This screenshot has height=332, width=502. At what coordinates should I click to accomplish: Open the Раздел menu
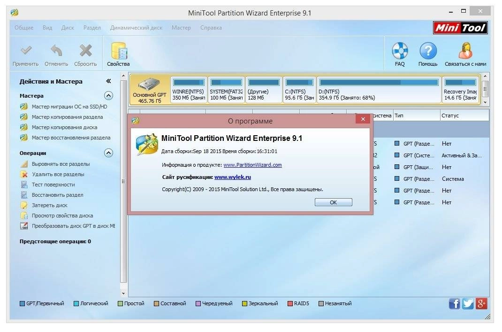pos(92,28)
